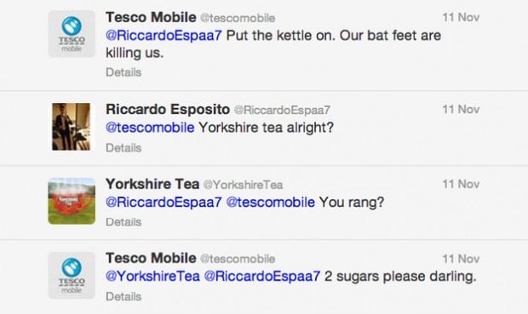
Task: Open 11 Nov timestamp on Yorkshire Tea tweet
Action: pyautogui.click(x=461, y=184)
